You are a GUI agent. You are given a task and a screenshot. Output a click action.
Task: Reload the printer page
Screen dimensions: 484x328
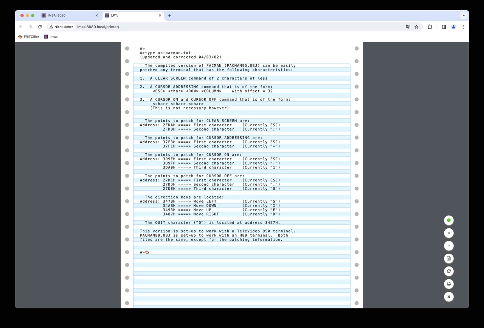40,27
